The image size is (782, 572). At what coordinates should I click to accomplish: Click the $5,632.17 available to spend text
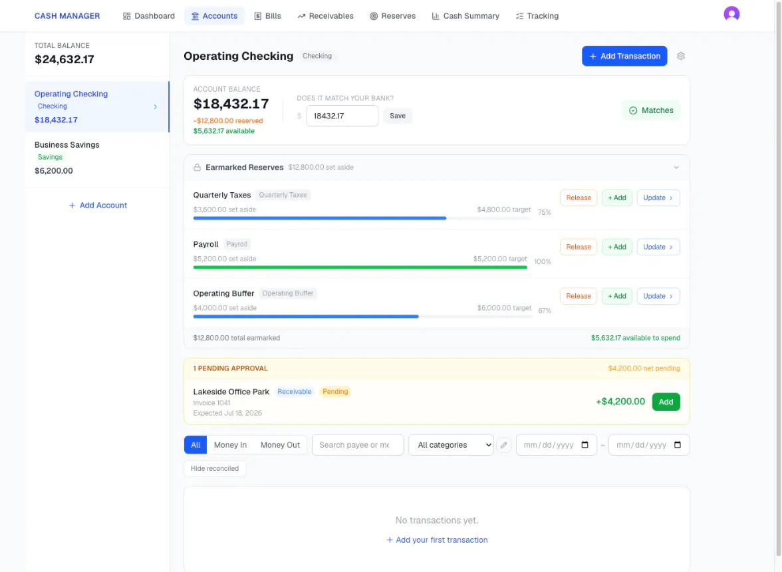(636, 338)
